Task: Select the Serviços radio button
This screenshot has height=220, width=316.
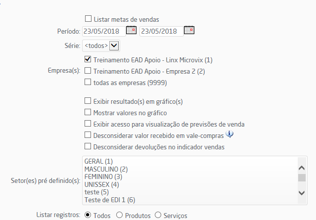Action: [x=158, y=215]
